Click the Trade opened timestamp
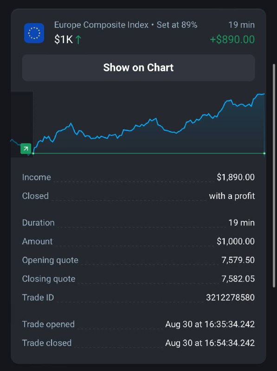The width and height of the screenshot is (277, 371). 210,324
